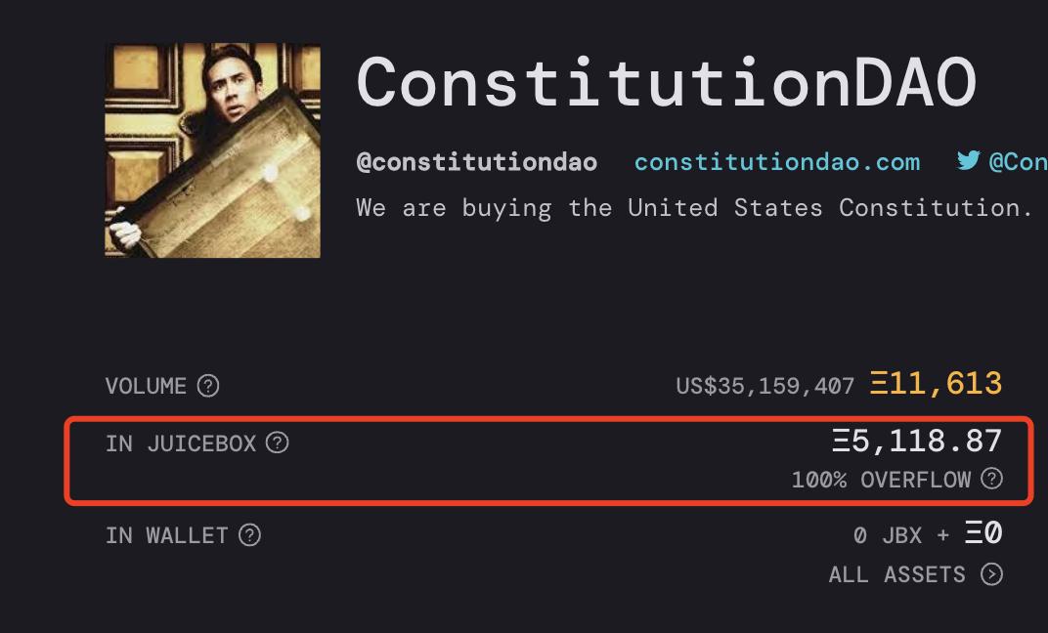The image size is (1048, 633).
Task: Click the ConstitutionDAO project title
Action: 666,82
